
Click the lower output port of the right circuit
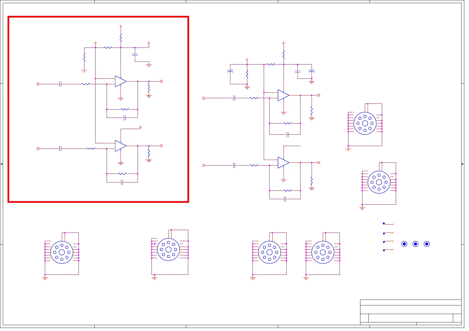[x=319, y=163]
